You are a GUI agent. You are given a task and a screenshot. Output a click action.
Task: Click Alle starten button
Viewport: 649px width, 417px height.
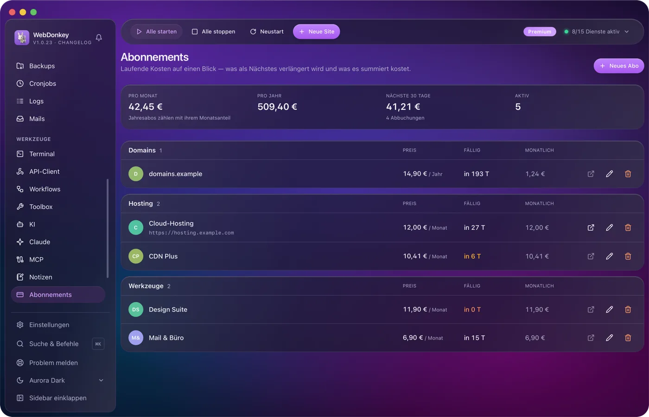point(157,32)
